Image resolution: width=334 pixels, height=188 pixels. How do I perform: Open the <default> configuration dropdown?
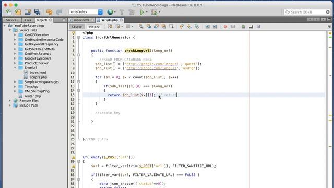pos(86,12)
